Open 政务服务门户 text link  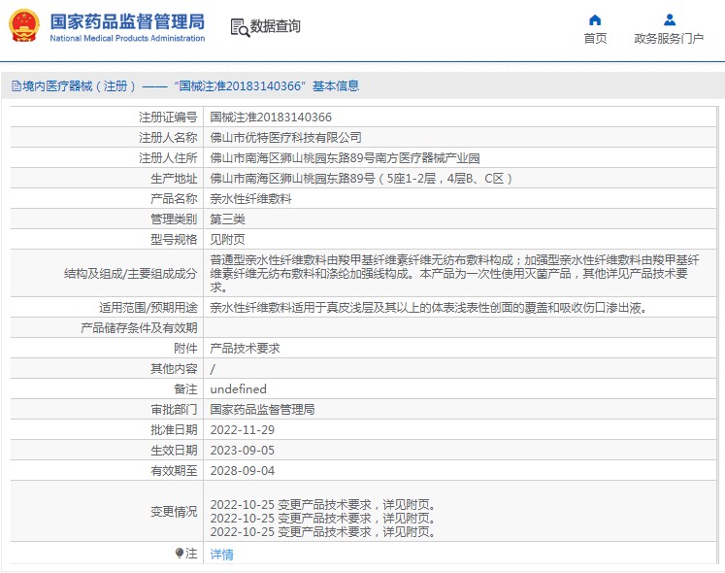(x=669, y=39)
